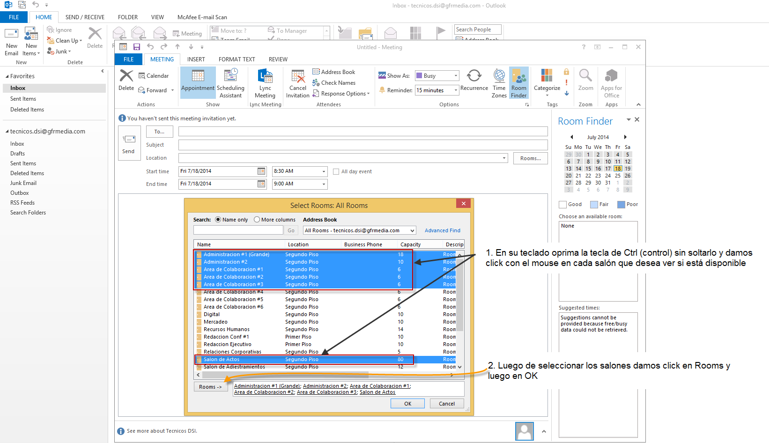Select the Name only search option
The height and width of the screenshot is (443, 769).
click(x=218, y=220)
